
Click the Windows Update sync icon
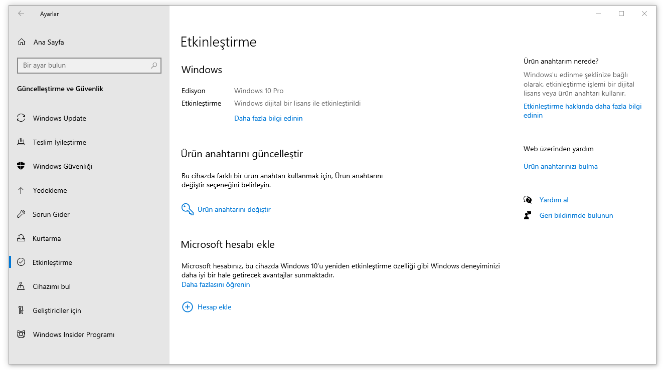click(21, 118)
